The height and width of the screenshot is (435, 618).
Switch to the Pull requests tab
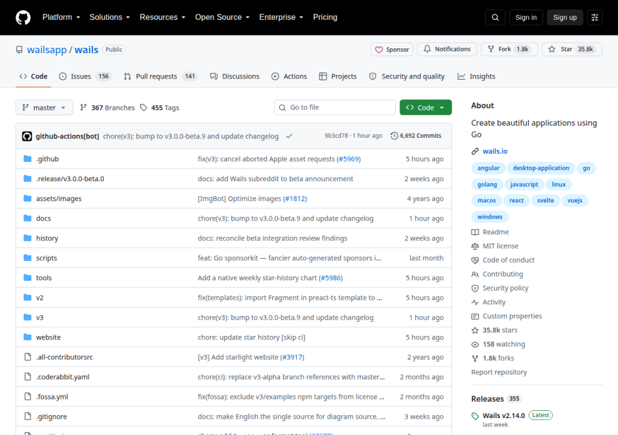(161, 77)
